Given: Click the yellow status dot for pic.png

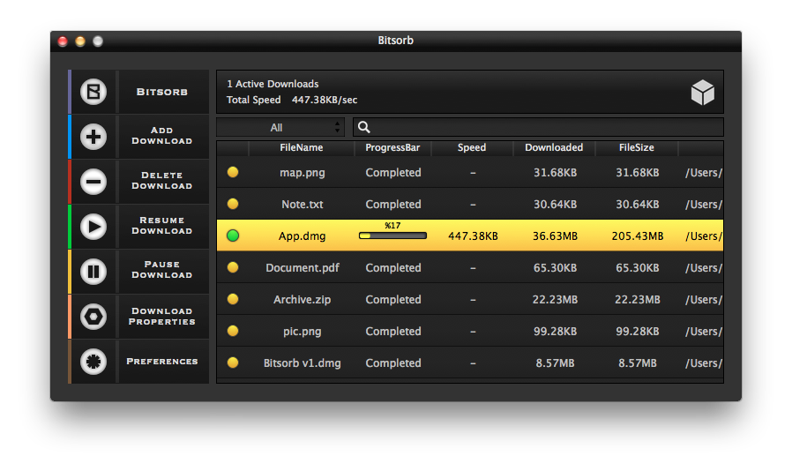Looking at the screenshot, I should pos(233,331).
